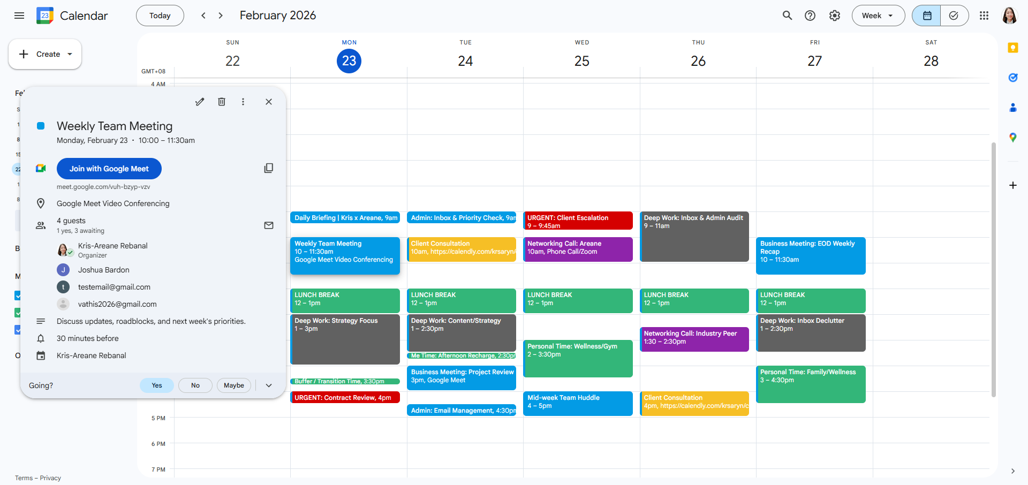Switch to Calendar view toggle
Image resolution: width=1028 pixels, height=485 pixels.
pyautogui.click(x=927, y=16)
